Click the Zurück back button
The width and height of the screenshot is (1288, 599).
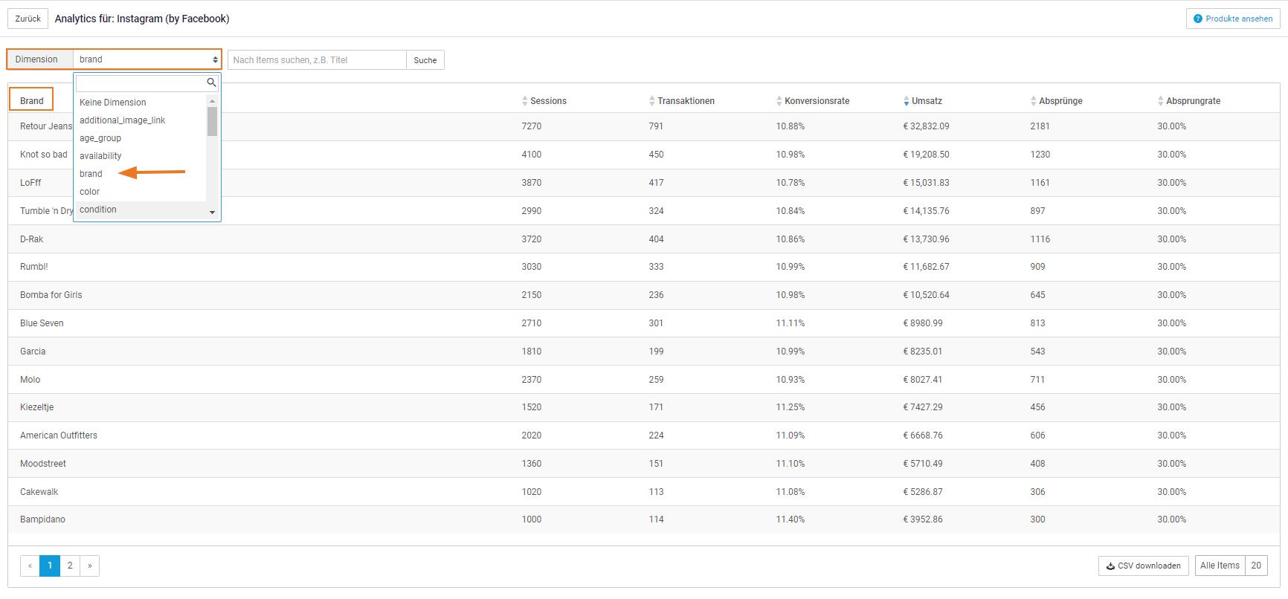point(28,19)
